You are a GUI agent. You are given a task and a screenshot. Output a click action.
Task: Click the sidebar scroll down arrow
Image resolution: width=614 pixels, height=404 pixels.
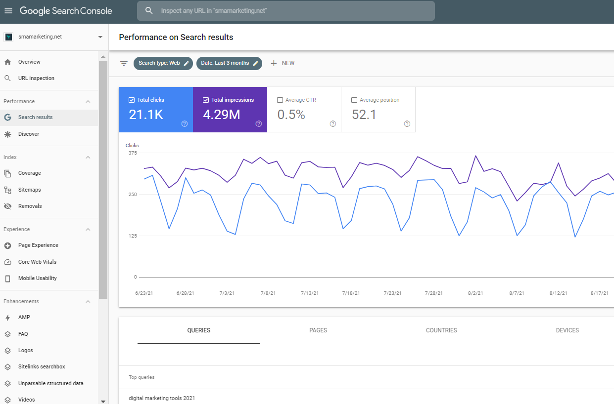coord(103,401)
